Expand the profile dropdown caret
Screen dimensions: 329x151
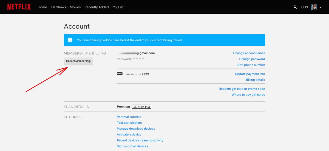[321, 7]
